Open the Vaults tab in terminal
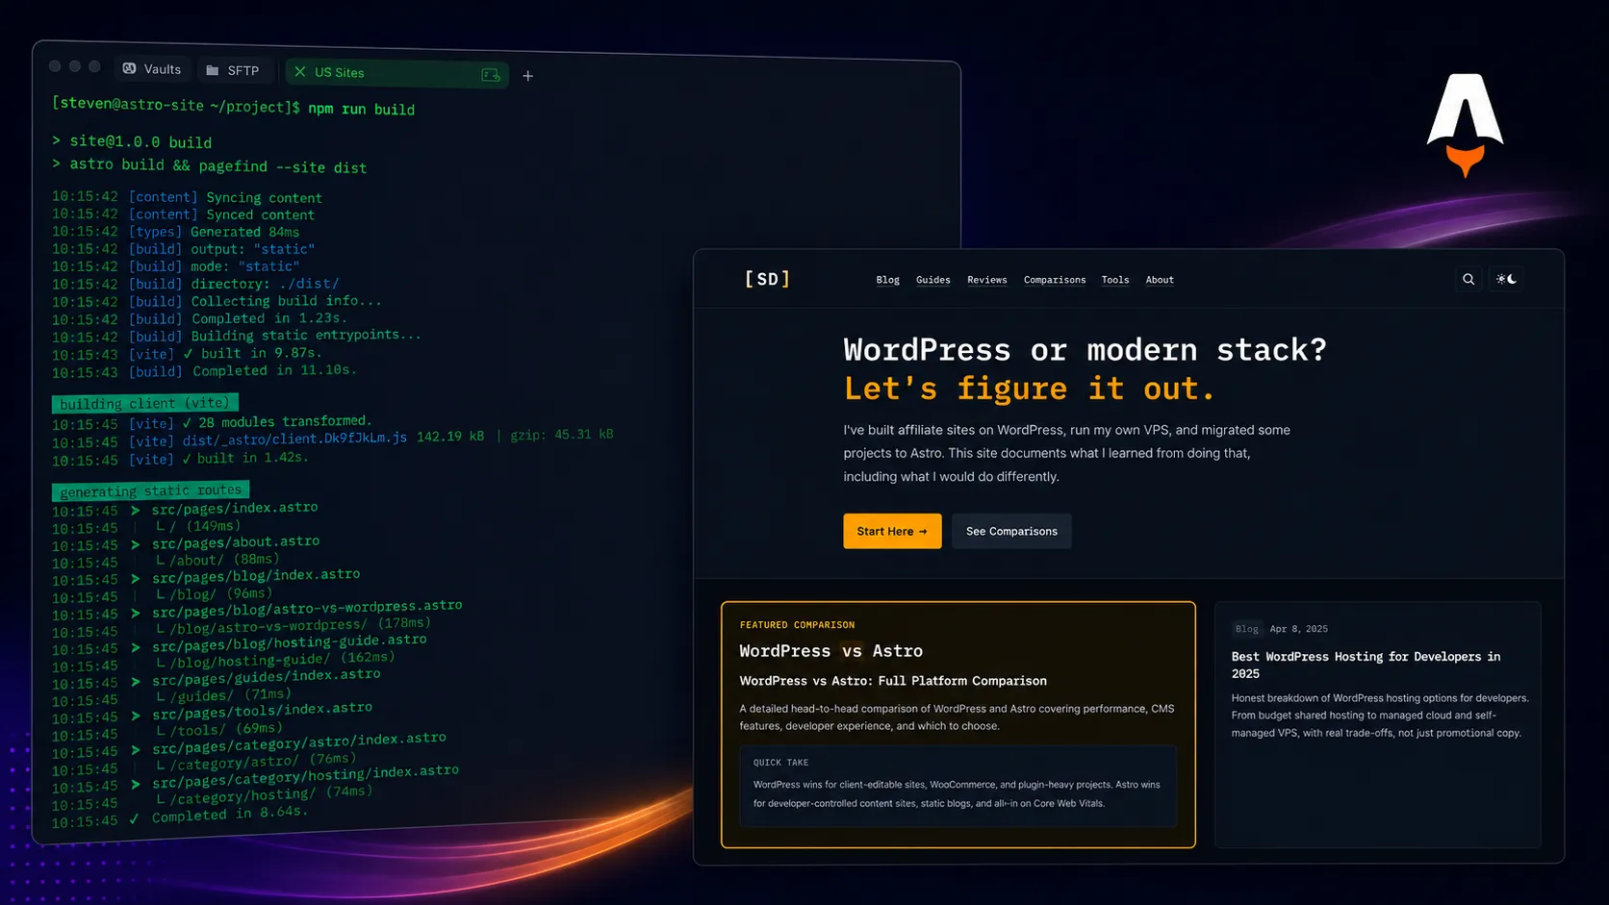 [x=152, y=69]
